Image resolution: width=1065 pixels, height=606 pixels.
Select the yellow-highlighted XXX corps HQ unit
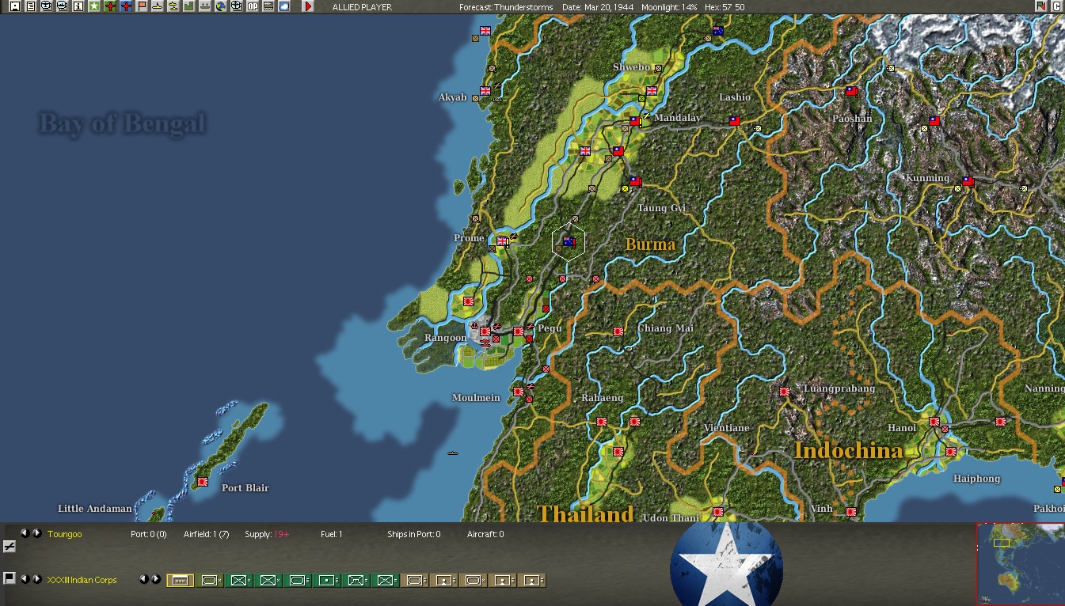click(181, 581)
